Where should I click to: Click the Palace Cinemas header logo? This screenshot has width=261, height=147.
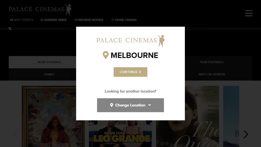tap(40, 10)
